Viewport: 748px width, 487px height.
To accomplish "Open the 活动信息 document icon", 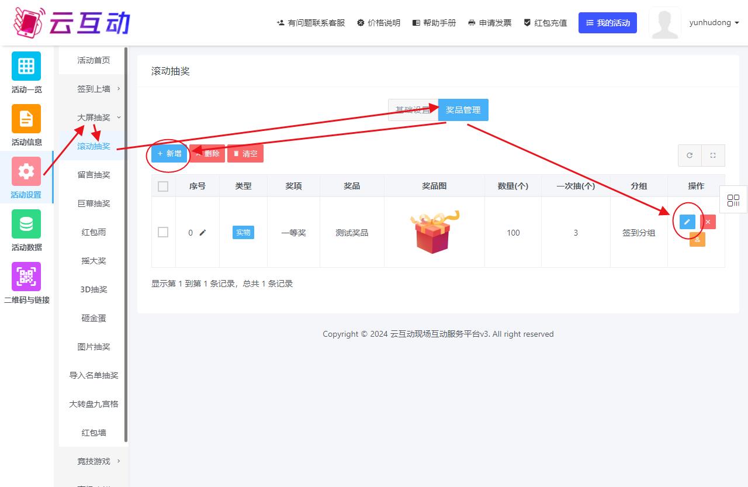I will (26, 119).
